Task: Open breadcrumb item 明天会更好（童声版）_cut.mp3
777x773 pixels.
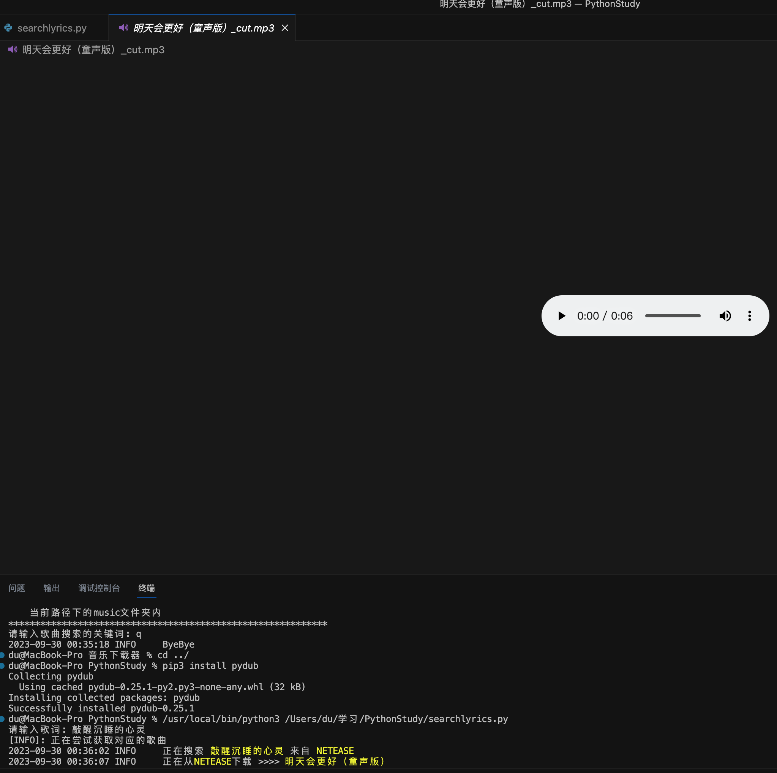Action: [x=93, y=50]
